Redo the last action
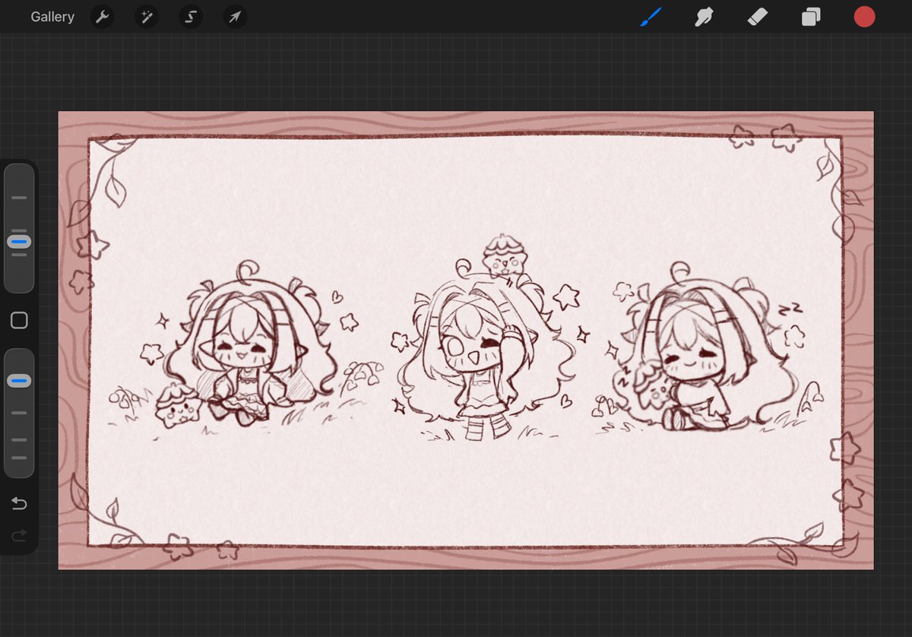Viewport: 912px width, 637px height. click(20, 537)
